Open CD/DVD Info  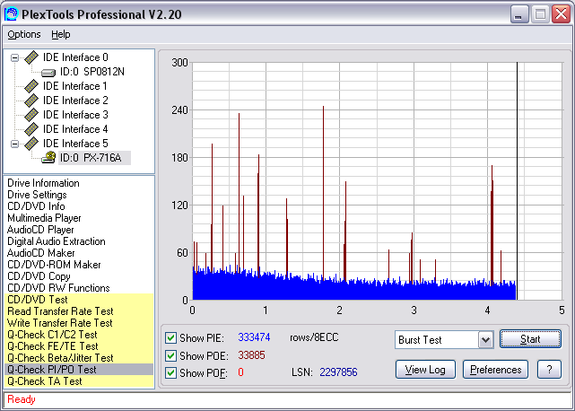pyautogui.click(x=36, y=206)
